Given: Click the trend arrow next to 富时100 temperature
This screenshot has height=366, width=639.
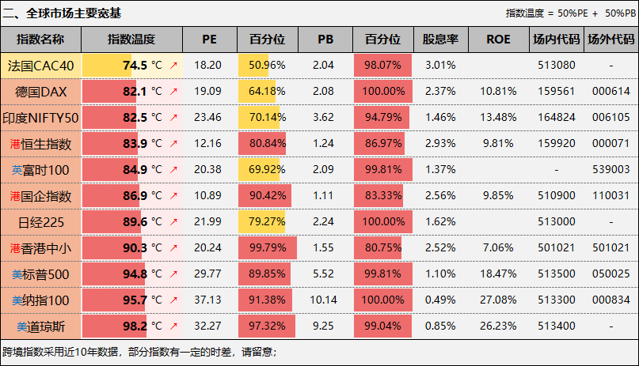Looking at the screenshot, I should click(x=173, y=170).
